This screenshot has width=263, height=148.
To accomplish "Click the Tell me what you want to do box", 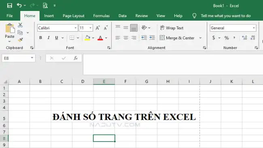I will point(226,16).
